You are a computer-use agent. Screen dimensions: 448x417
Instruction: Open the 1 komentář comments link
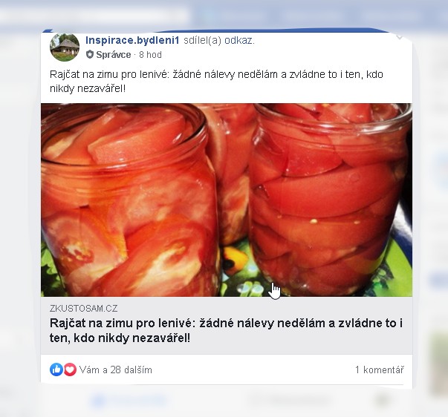380,370
